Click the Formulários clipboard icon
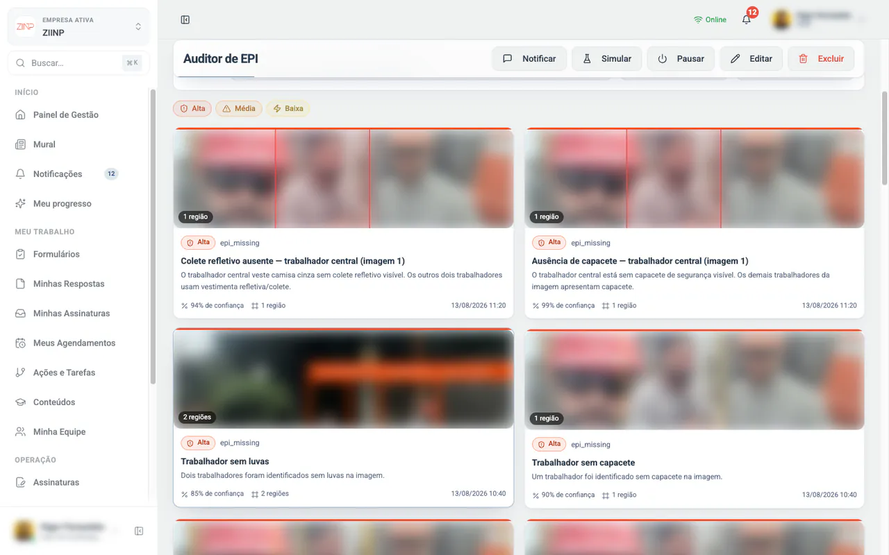Viewport: 889px width, 555px height. (x=20, y=255)
